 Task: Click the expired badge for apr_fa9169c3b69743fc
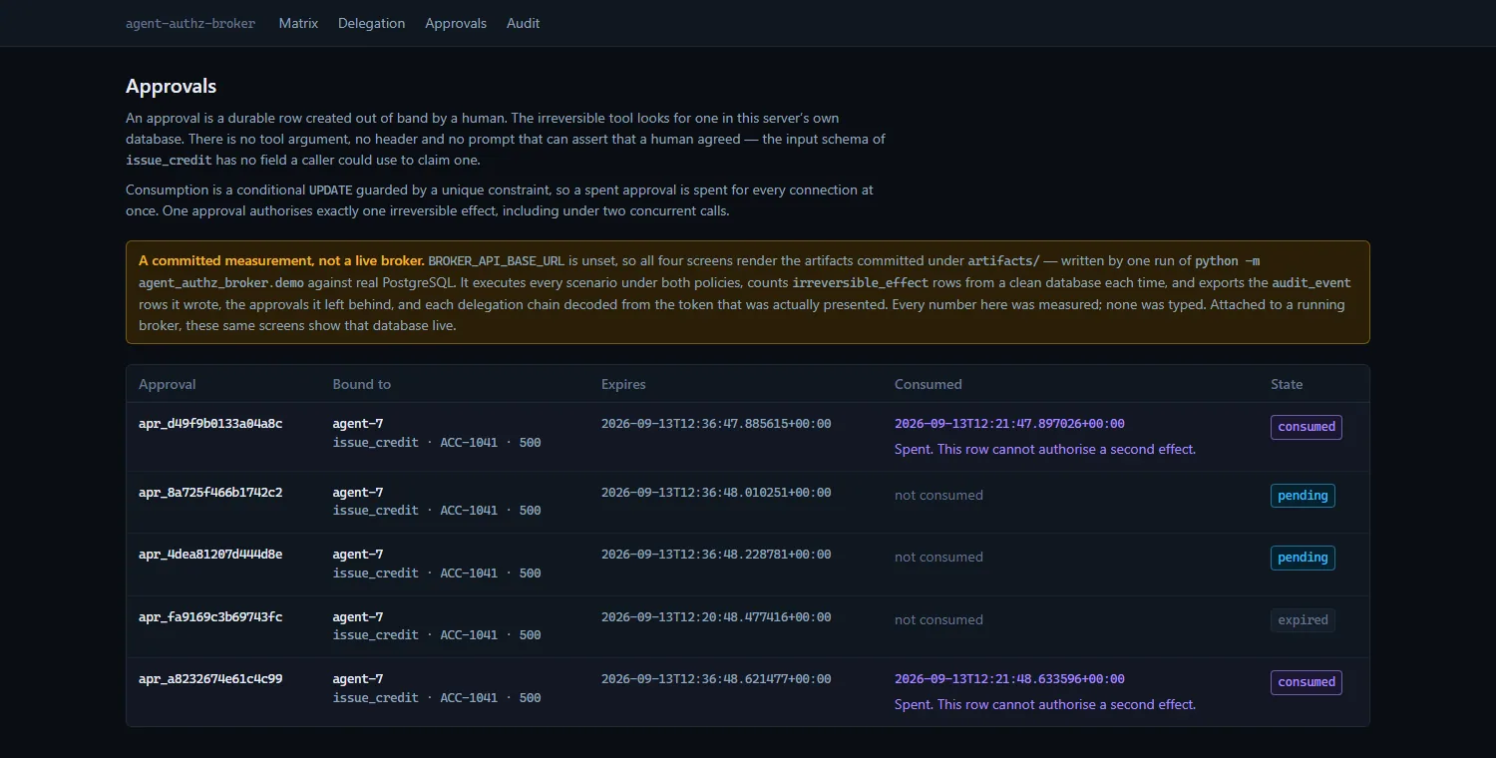coord(1303,620)
